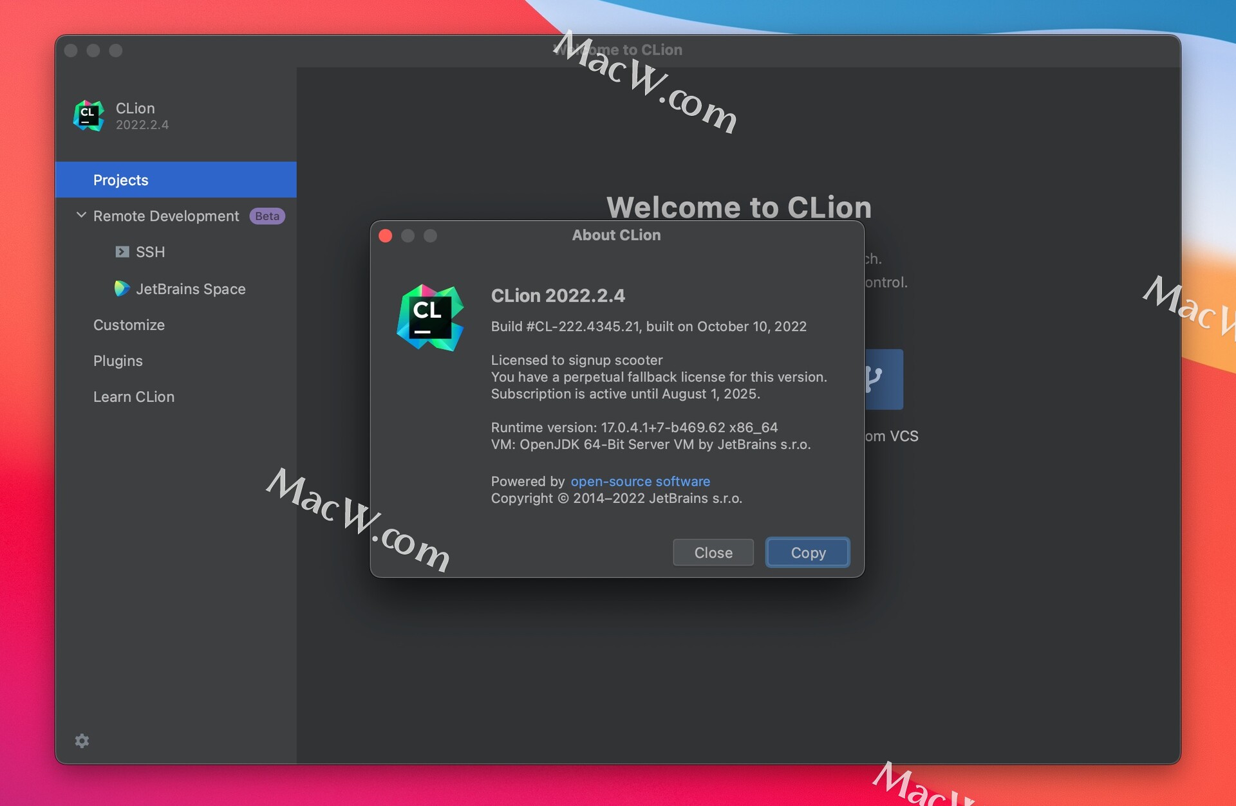
Task: Click the CLion application icon in sidebar
Action: 88,115
